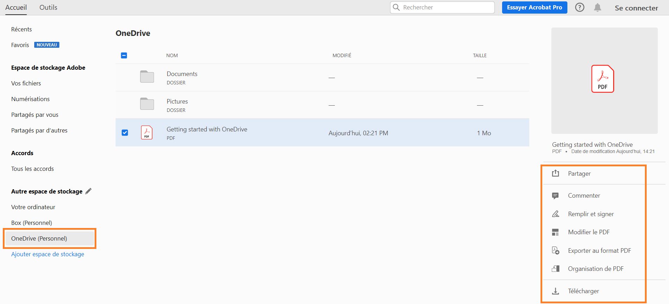Select OneDrive (Personnel) storage
Viewport: 669px width, 304px height.
point(50,238)
